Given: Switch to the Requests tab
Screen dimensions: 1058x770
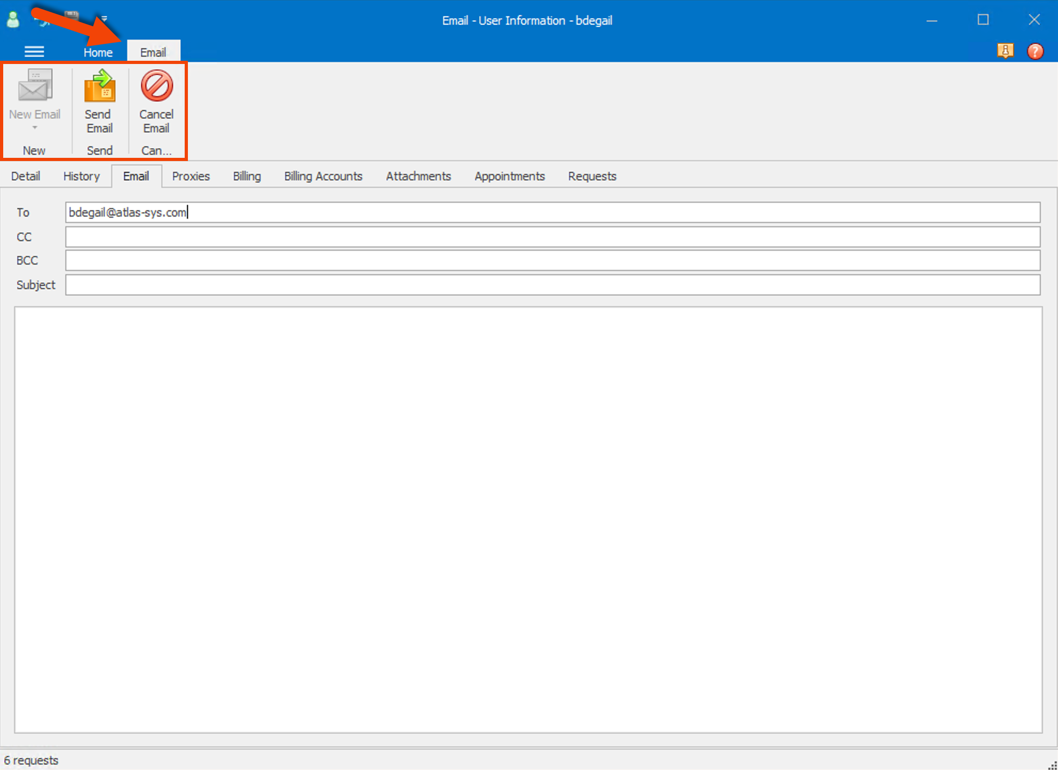Looking at the screenshot, I should 592,176.
